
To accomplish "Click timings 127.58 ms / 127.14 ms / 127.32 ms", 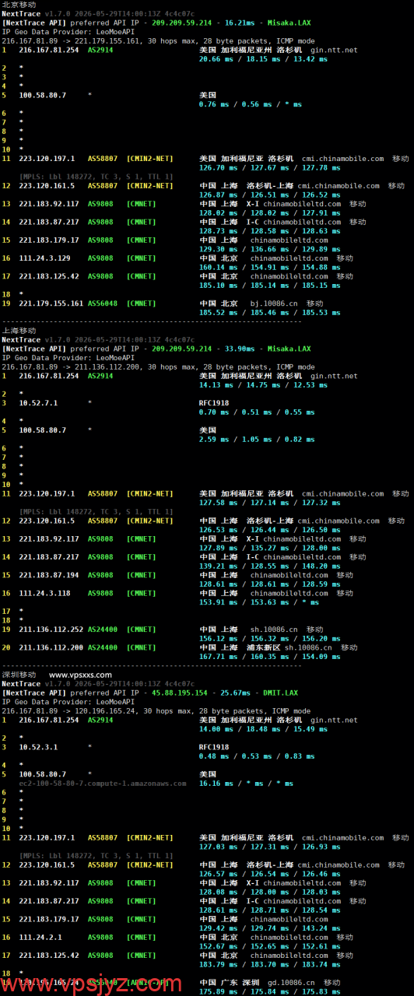I will [x=270, y=503].
